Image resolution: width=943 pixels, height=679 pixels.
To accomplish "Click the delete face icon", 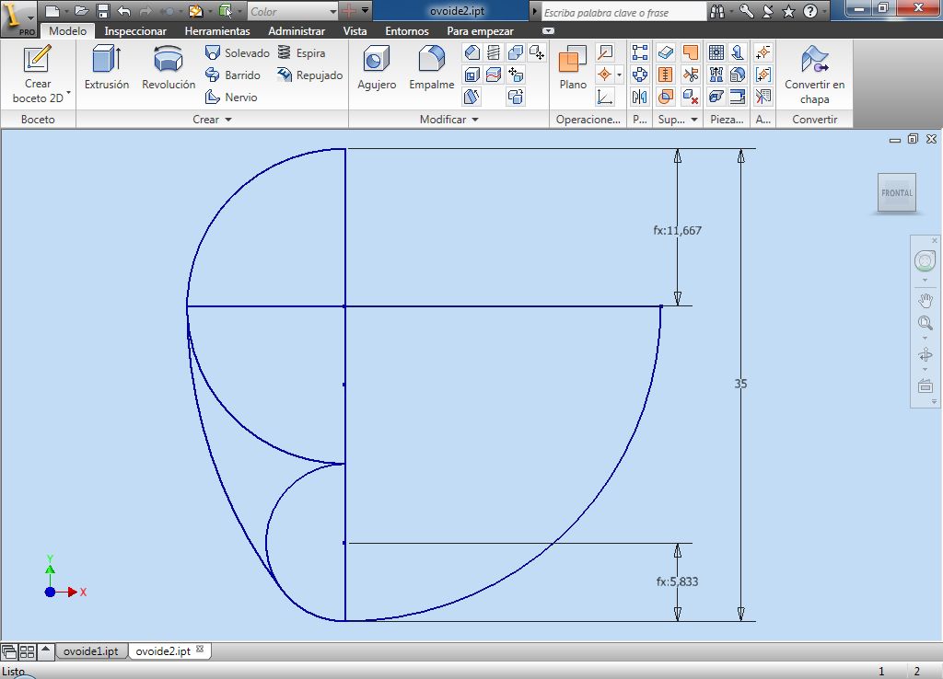I will [x=691, y=97].
